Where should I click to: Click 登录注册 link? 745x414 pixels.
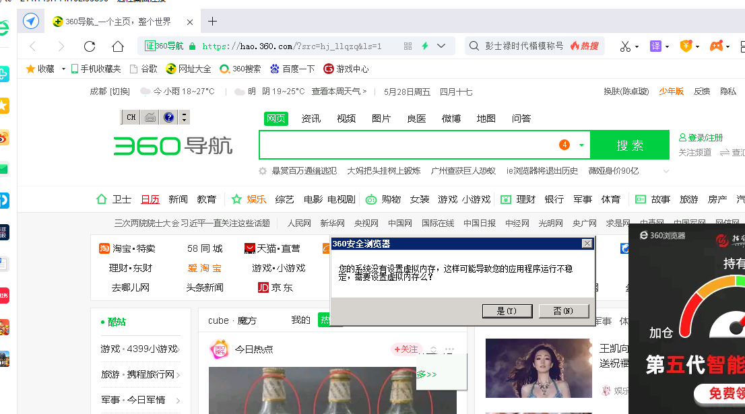(x=701, y=138)
